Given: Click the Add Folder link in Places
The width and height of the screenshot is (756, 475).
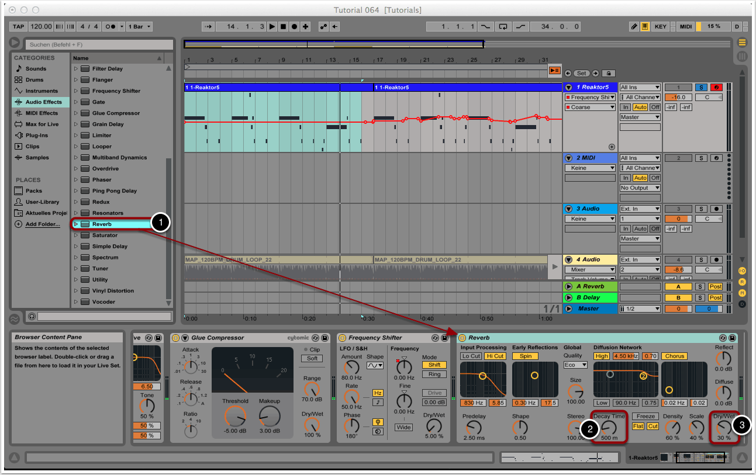Looking at the screenshot, I should pyautogui.click(x=42, y=224).
